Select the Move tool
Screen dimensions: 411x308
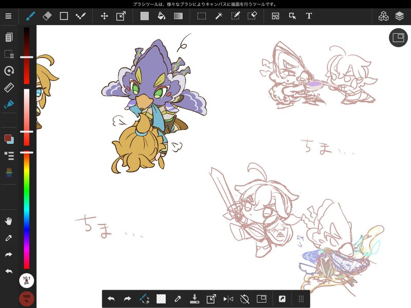coord(104,16)
